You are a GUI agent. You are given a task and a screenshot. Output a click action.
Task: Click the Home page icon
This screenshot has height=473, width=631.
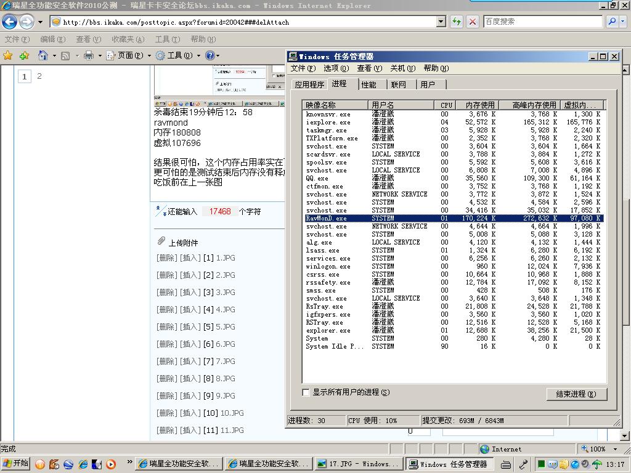tap(43, 55)
